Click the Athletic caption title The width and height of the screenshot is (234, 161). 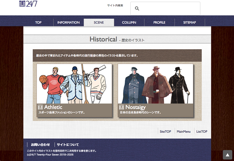click(x=53, y=107)
